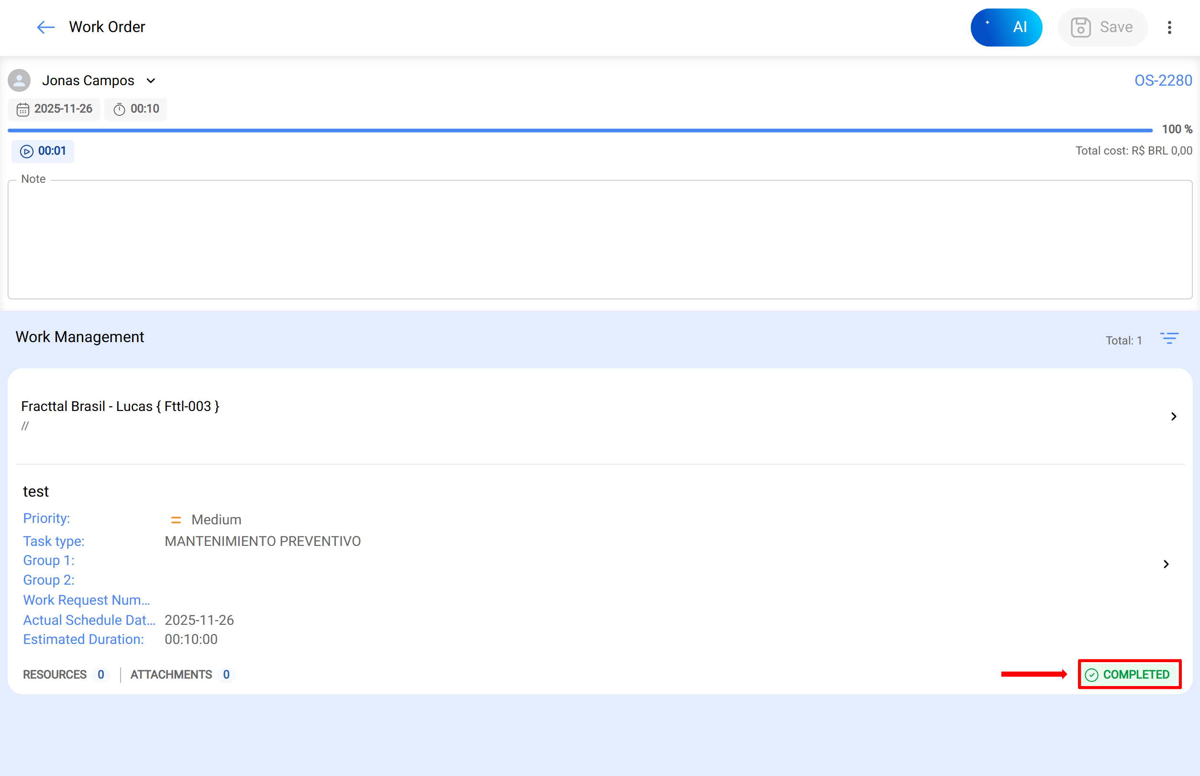
Task: Click the 100% progress bar
Action: click(579, 130)
